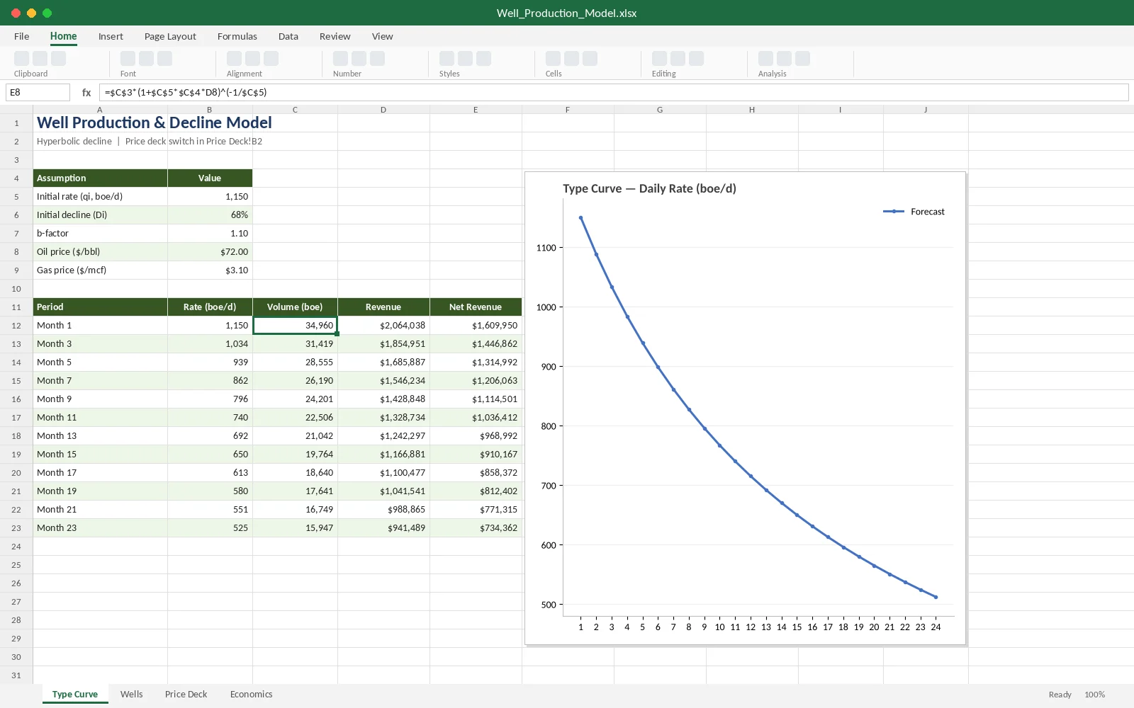The image size is (1134, 708).
Task: Select the Oil price cell $72.00
Action: [210, 252]
